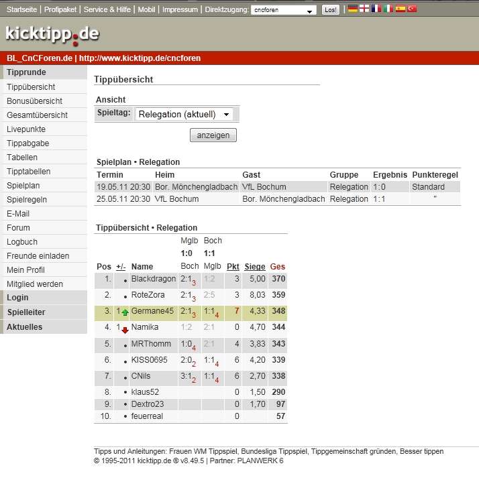Click the kicktipp.de logo
Viewport: 479px width, 486px height.
pyautogui.click(x=52, y=34)
